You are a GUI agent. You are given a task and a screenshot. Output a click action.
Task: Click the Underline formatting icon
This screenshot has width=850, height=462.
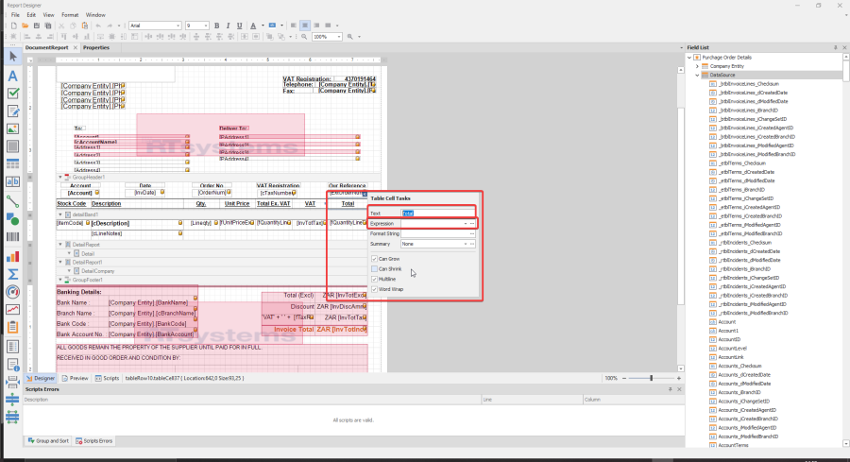[239, 25]
